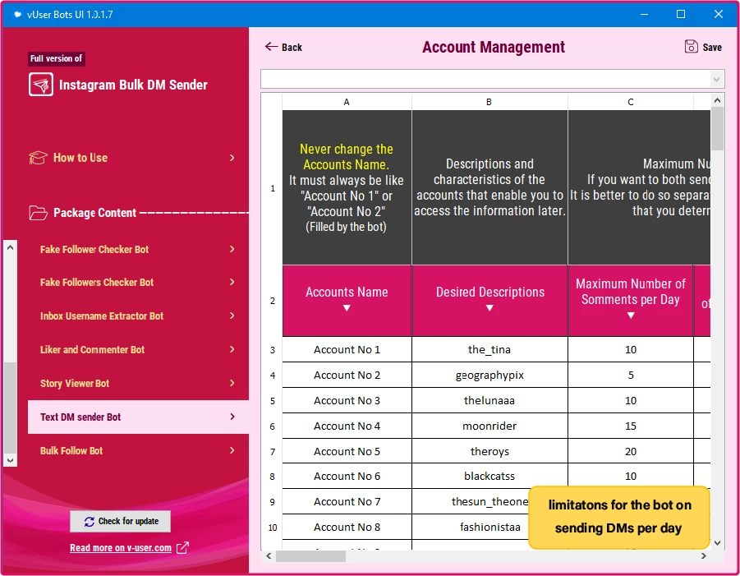Open Story Viewer Bot menu item
The width and height of the screenshot is (740, 576).
pyautogui.click(x=138, y=384)
